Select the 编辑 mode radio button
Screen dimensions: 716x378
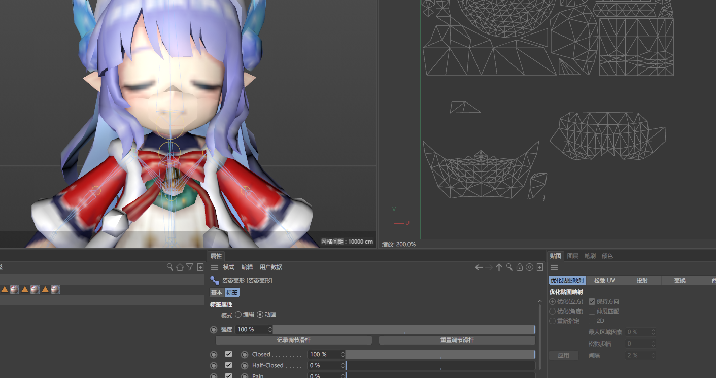(238, 315)
